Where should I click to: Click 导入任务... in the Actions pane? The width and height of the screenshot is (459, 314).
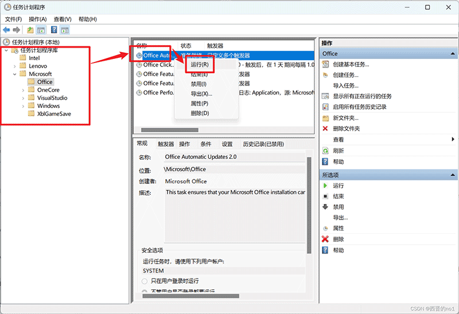click(x=346, y=86)
